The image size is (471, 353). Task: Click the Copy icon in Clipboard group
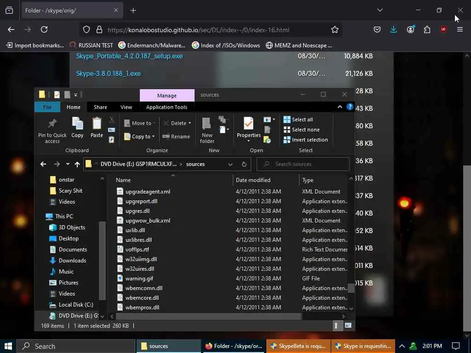tap(77, 123)
